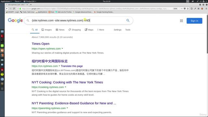208x117 pixels.
Task: Click the Pocket shield icon in address bar
Action: 185,9
